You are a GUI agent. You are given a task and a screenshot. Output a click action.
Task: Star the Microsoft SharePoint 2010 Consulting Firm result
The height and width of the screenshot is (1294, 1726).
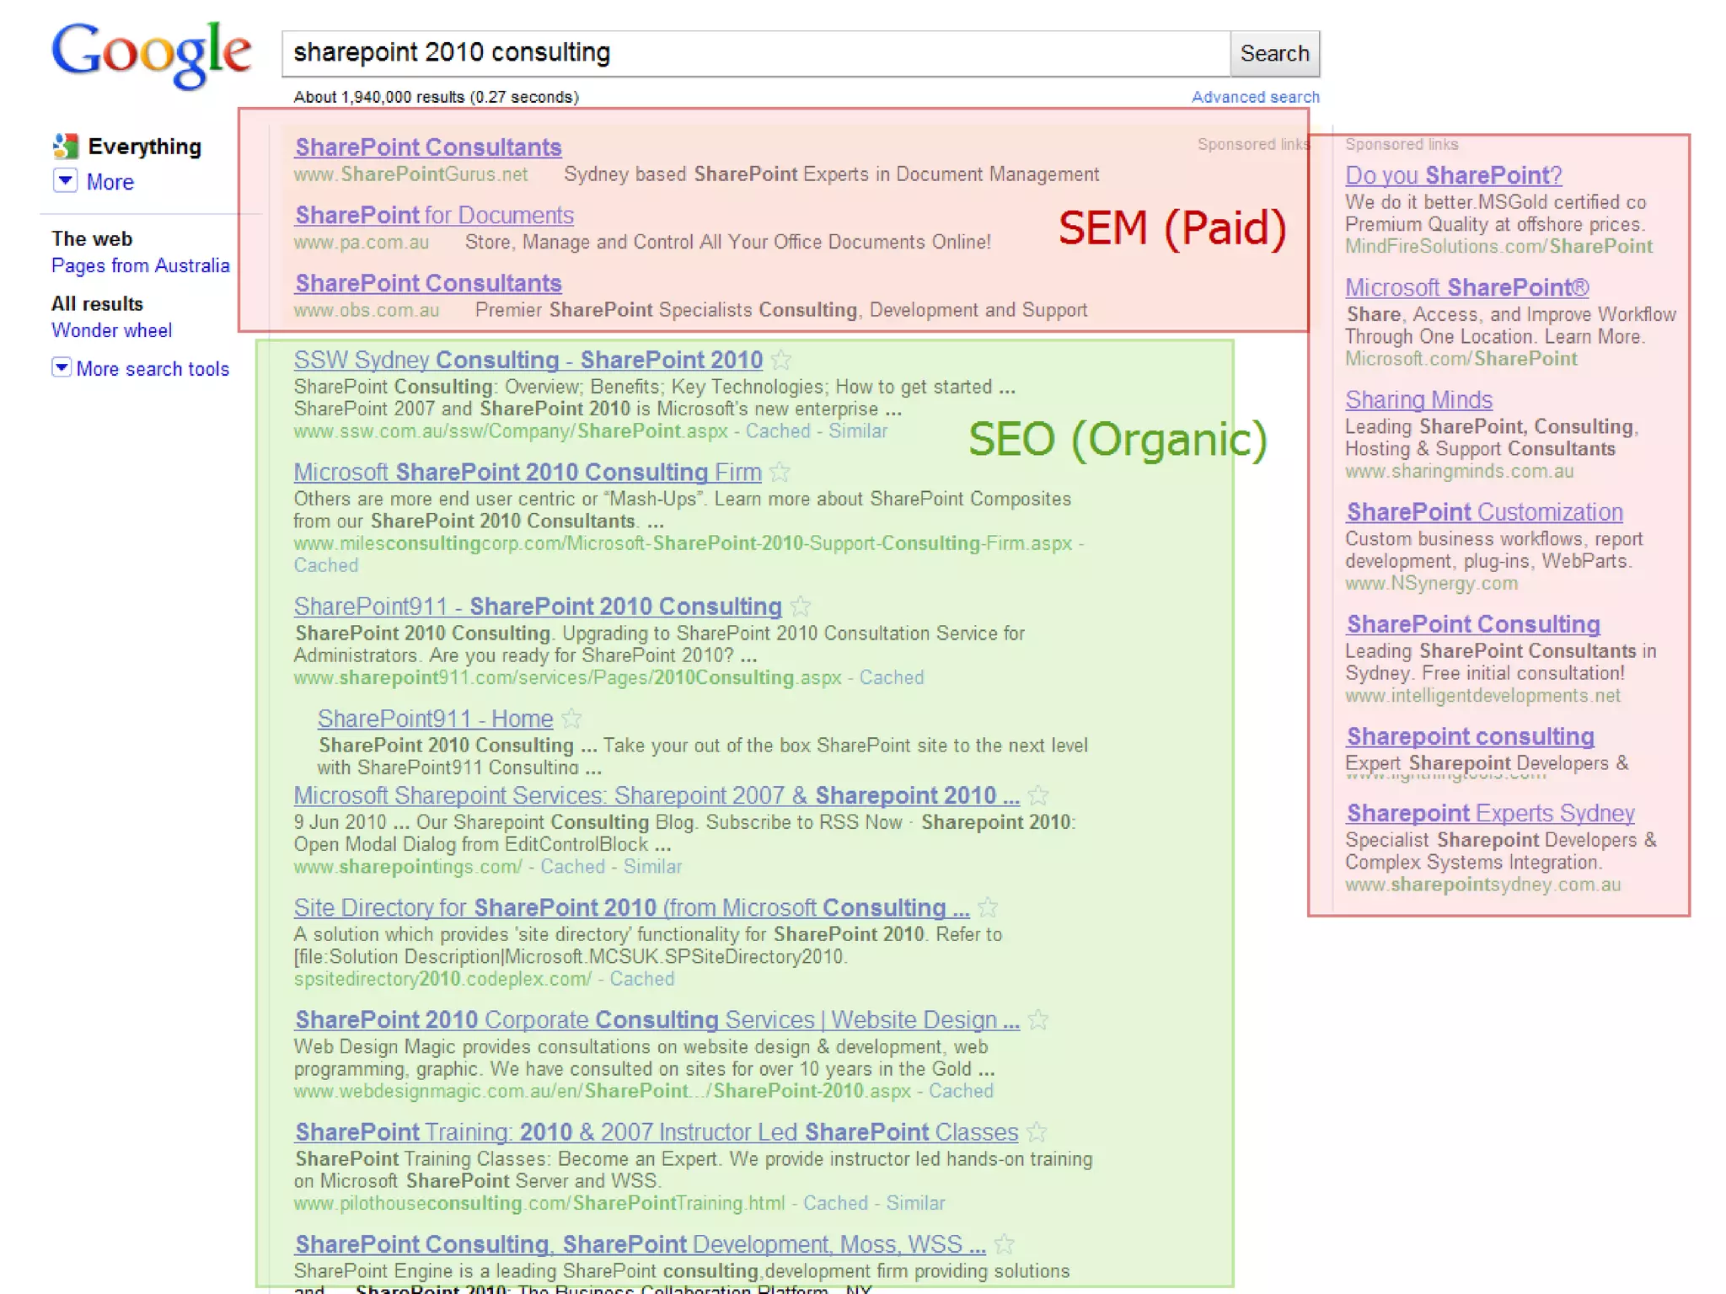tap(780, 473)
